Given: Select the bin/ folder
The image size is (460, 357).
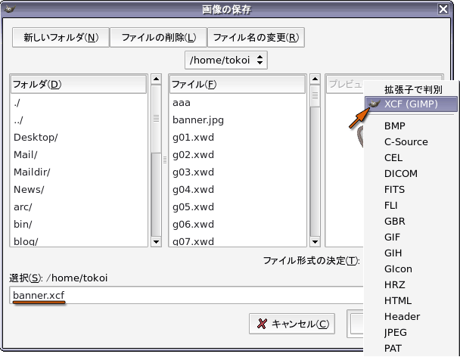Looking at the screenshot, I should click(x=79, y=224).
